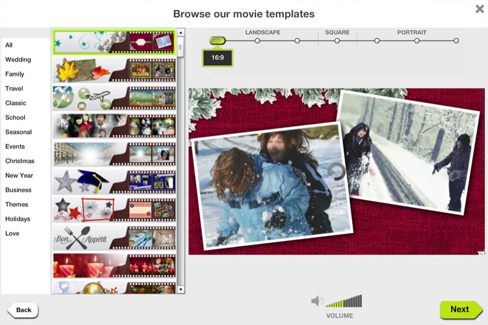This screenshot has height=325, width=488.
Task: Open the Events category
Action: 15,147
